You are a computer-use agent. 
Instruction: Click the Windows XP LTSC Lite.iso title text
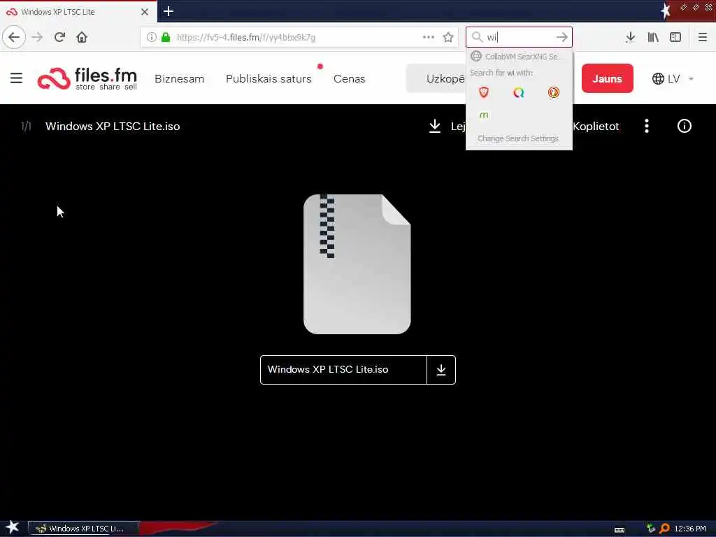coord(113,127)
